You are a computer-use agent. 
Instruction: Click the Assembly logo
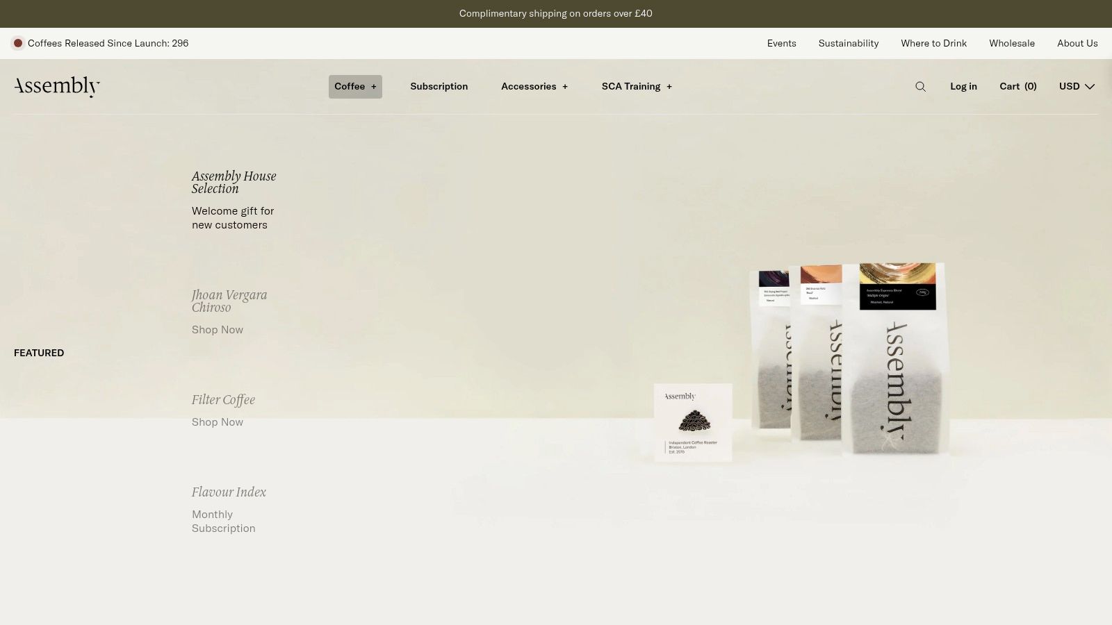coord(57,87)
